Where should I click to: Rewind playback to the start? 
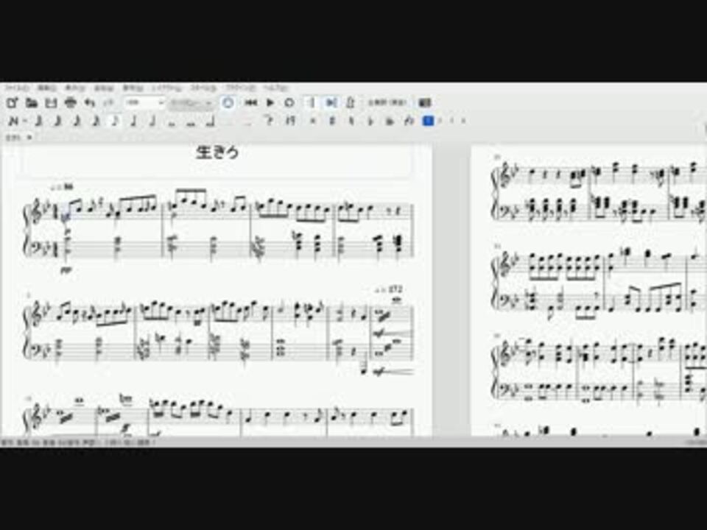pyautogui.click(x=250, y=103)
